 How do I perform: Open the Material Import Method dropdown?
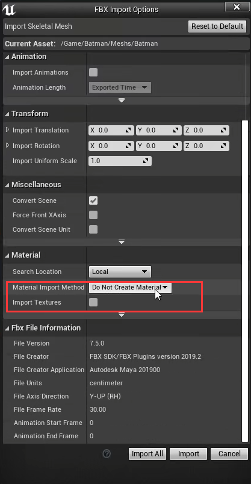pyautogui.click(x=130, y=287)
